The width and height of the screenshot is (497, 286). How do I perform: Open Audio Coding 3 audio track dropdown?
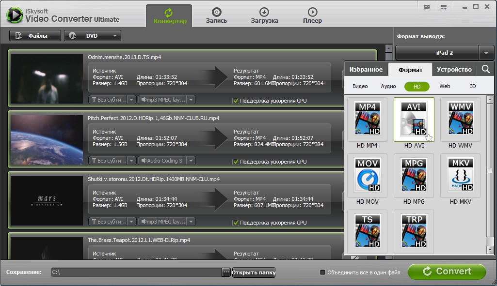(191, 161)
